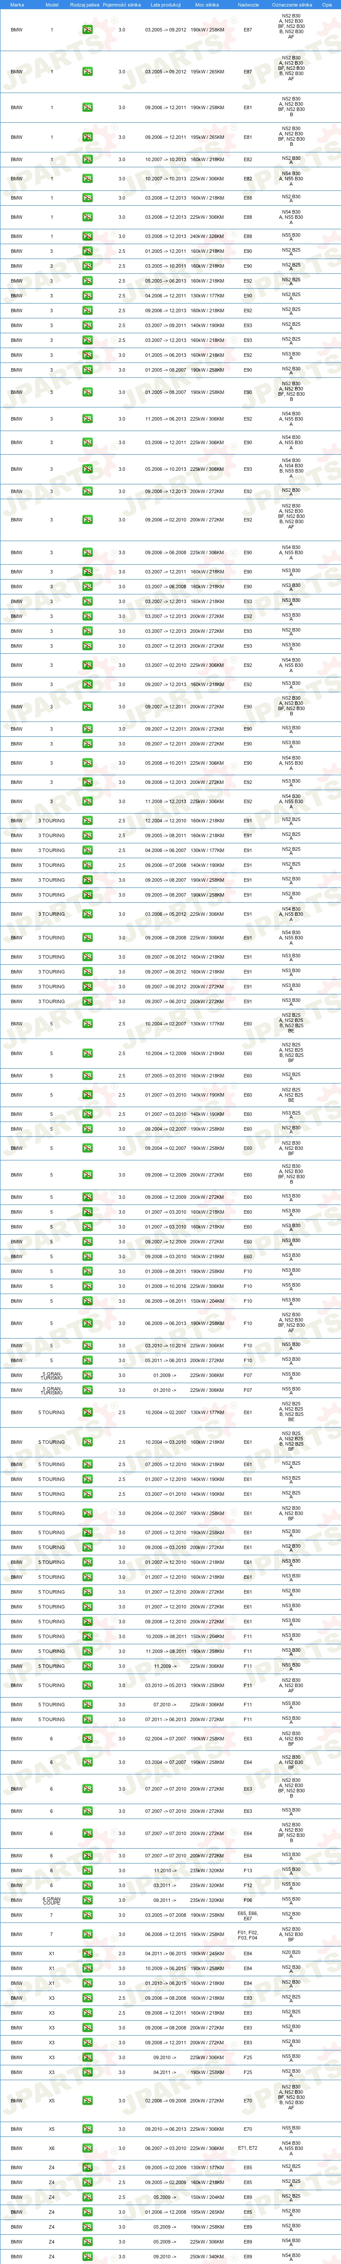Select the '11.2008 -> 12.2013' production years cell
This screenshot has height=2264, width=341.
[x=166, y=801]
